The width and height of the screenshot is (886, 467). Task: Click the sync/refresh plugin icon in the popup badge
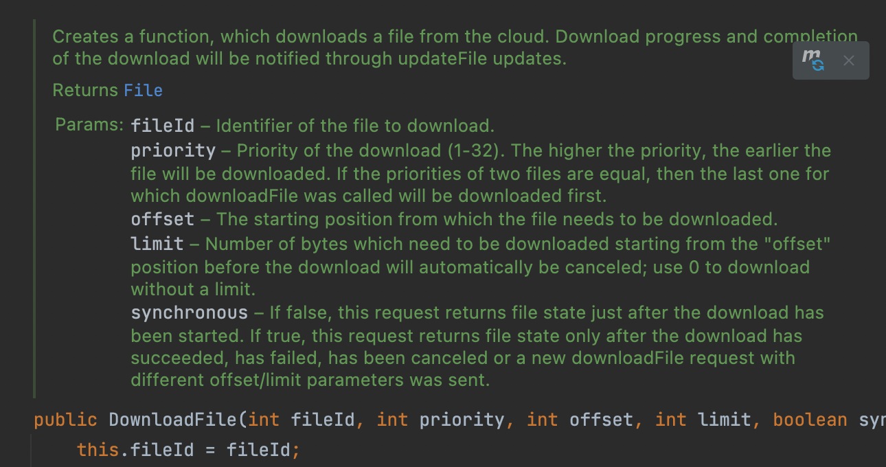point(818,65)
